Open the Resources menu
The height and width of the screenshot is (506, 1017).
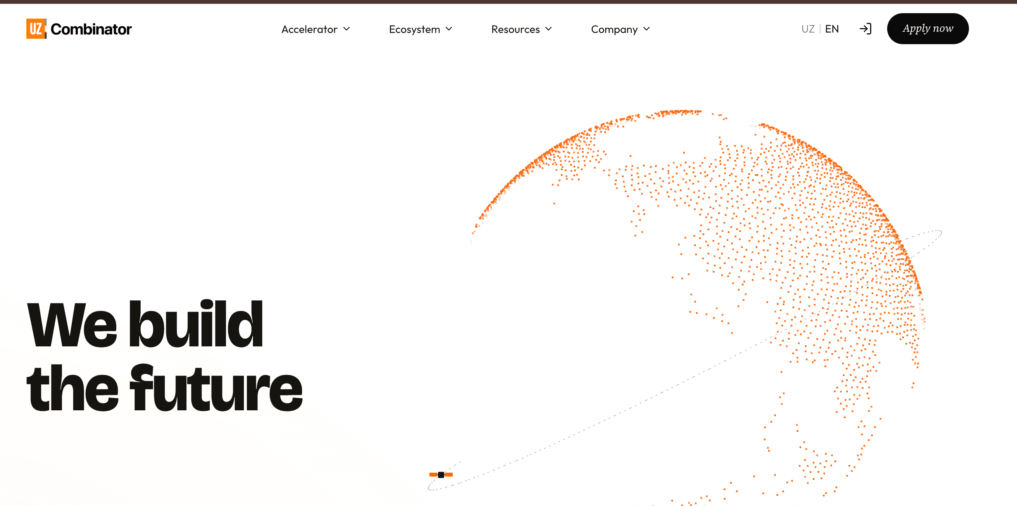coord(521,29)
